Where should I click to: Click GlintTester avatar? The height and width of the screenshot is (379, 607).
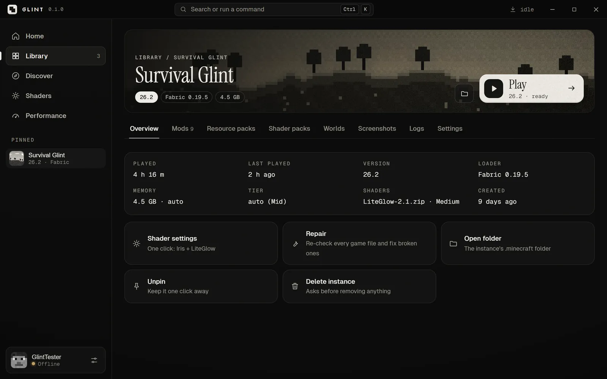19,360
